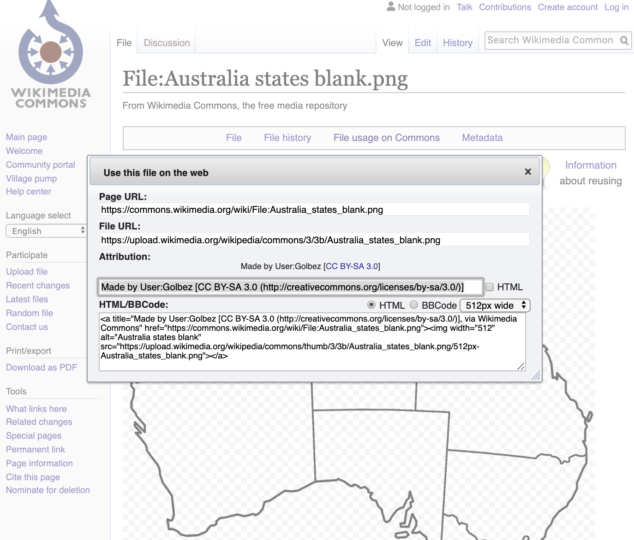
Task: Open Recent changes
Action: [38, 285]
